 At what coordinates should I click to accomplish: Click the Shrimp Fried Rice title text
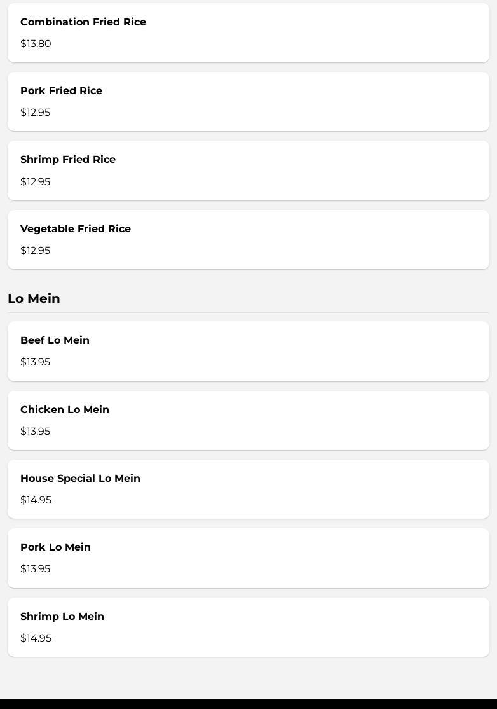point(68,160)
